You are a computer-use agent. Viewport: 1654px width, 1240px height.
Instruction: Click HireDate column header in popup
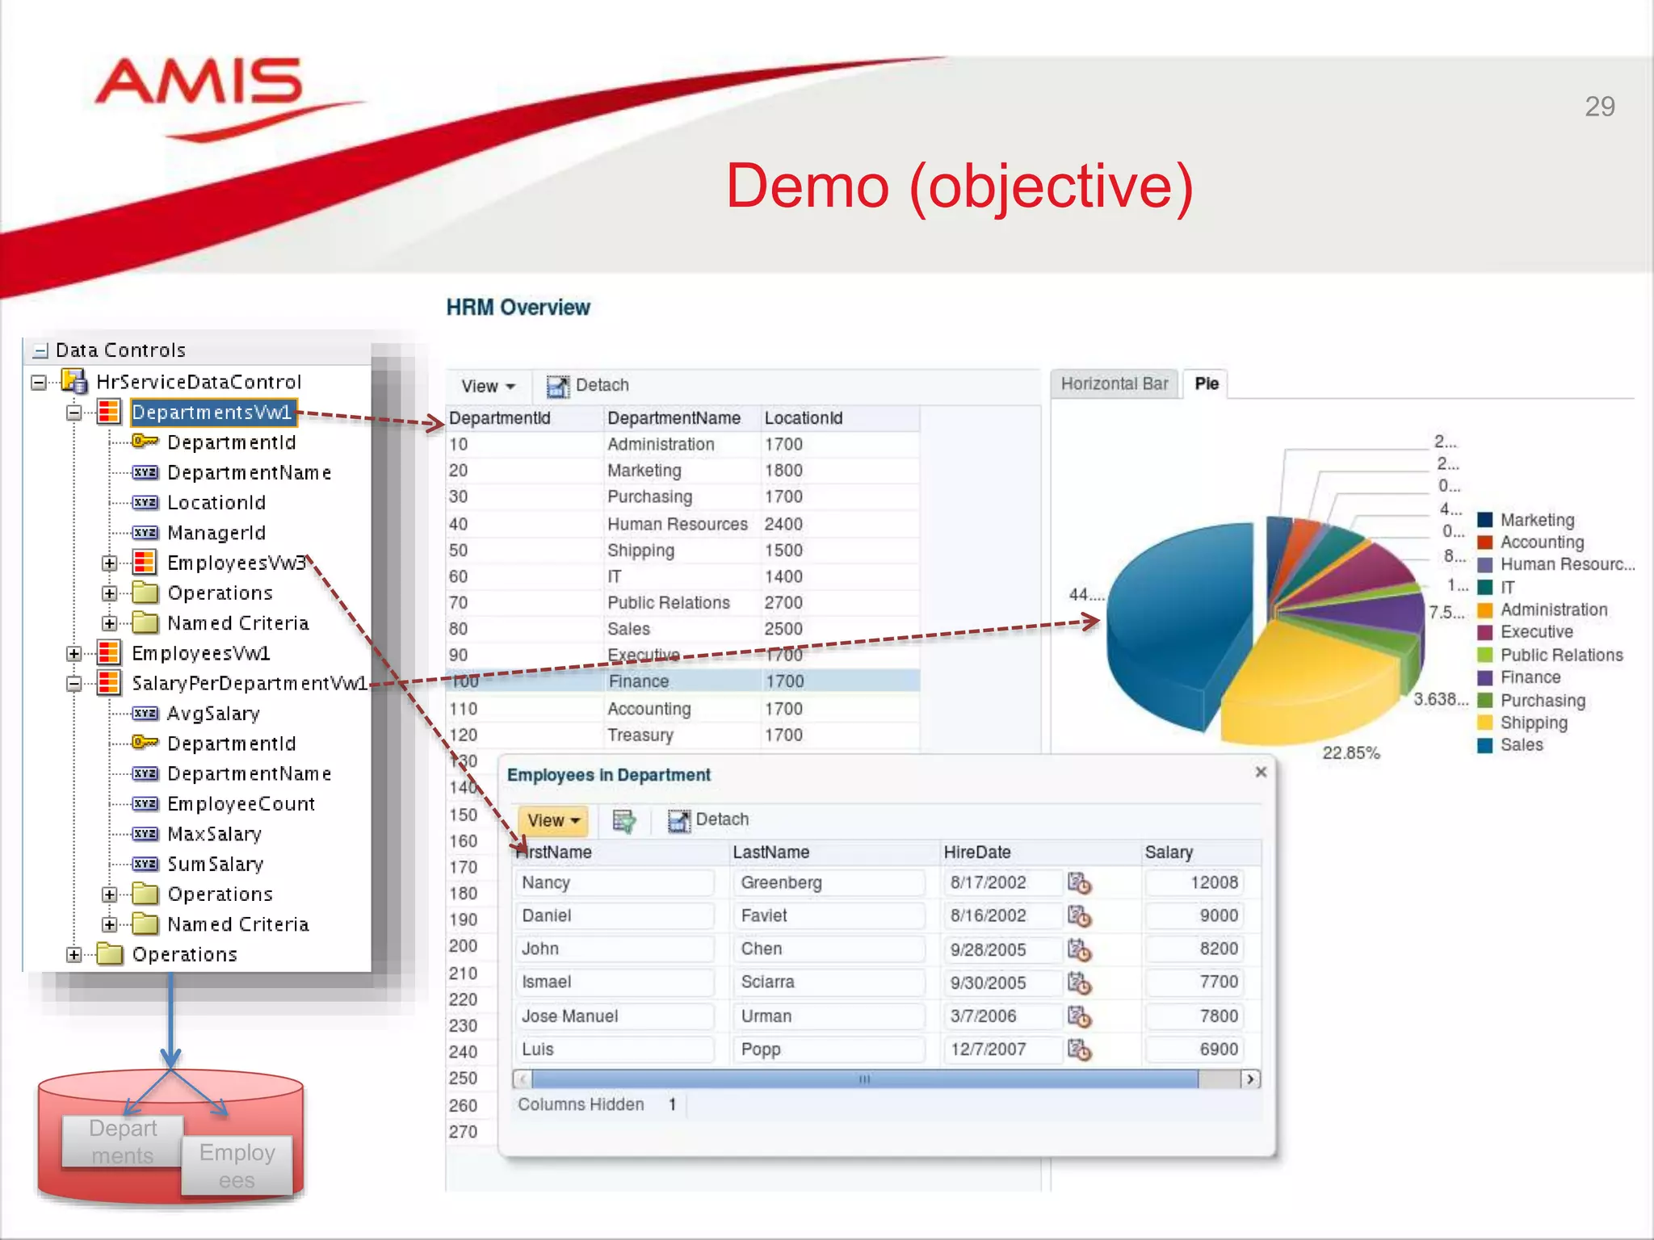pyautogui.click(x=1041, y=852)
